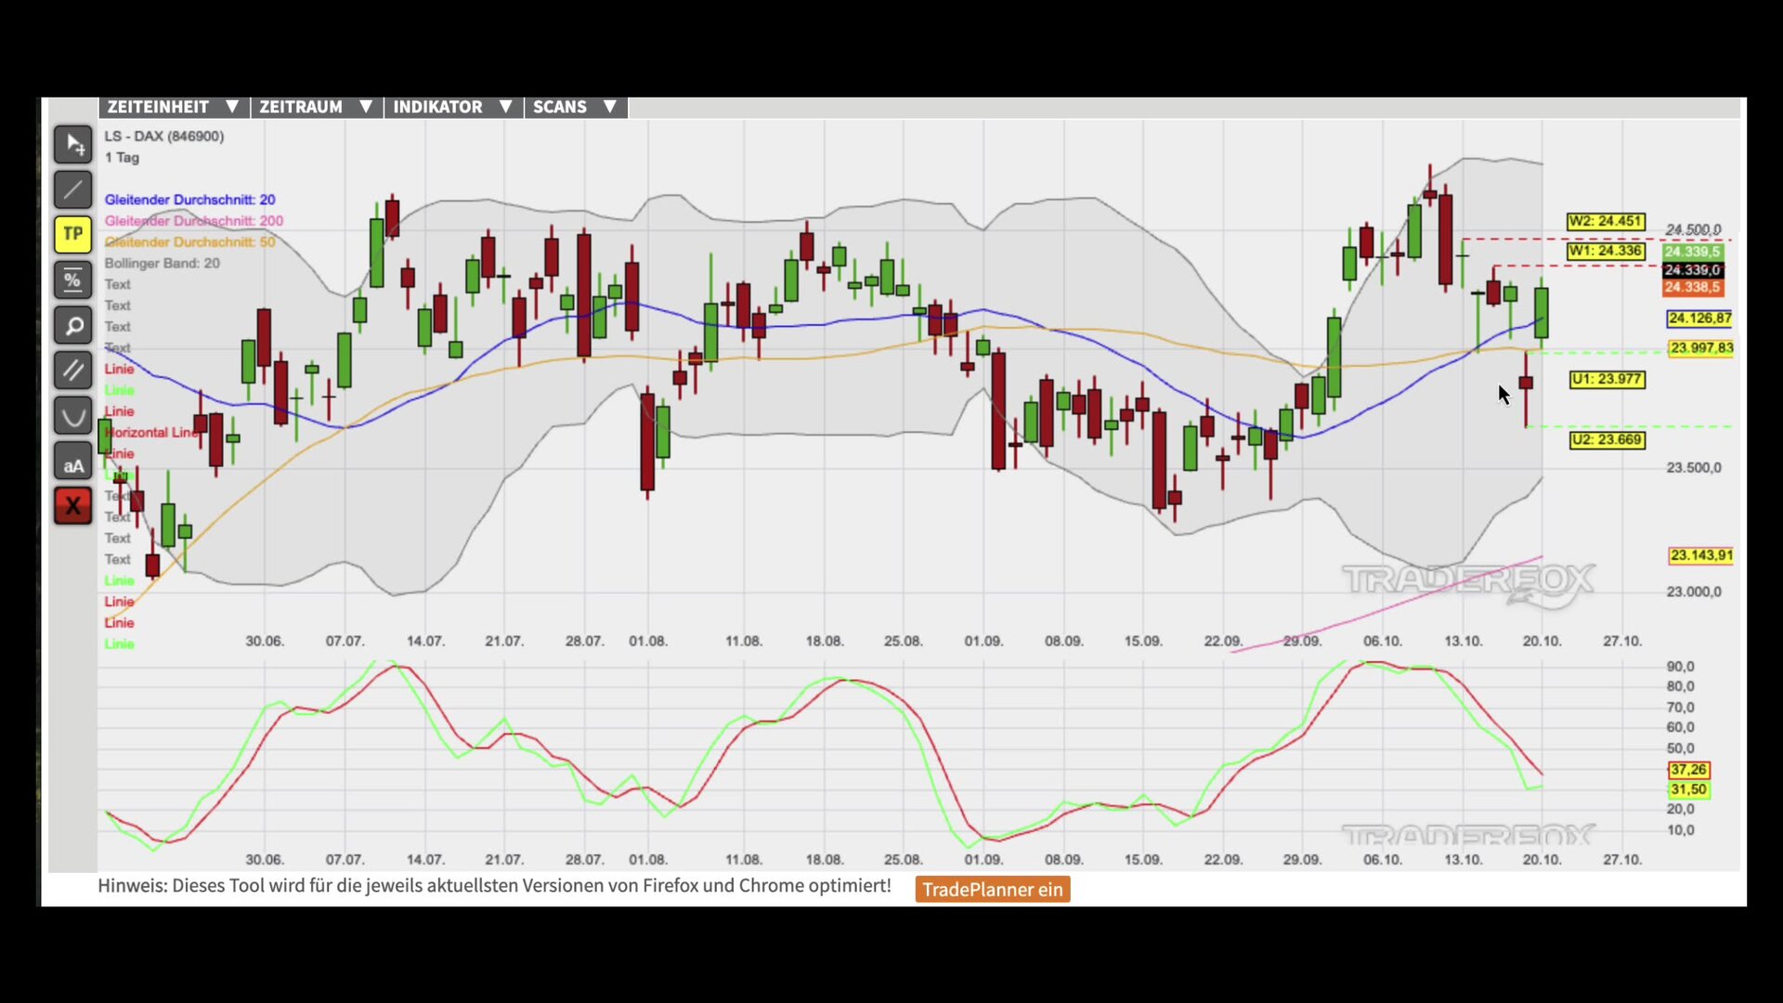Select the percent measurement tool
The height and width of the screenshot is (1003, 1783).
pos(72,280)
